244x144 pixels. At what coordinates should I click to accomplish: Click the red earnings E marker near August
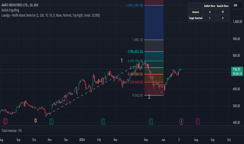[5, 121]
